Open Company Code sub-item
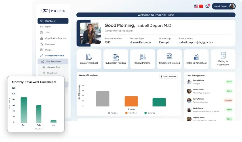The width and height of the screenshot is (242, 142). click(x=53, y=67)
